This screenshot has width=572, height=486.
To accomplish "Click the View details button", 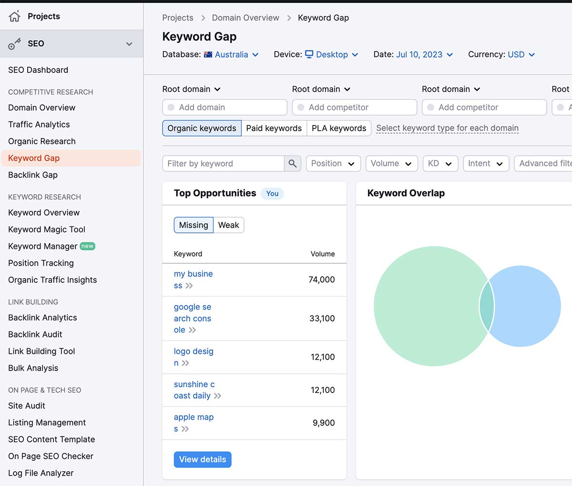I will [x=203, y=460].
